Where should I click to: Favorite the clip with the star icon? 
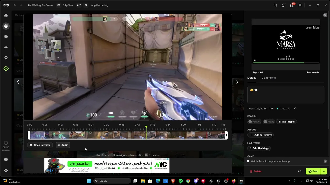point(295,109)
